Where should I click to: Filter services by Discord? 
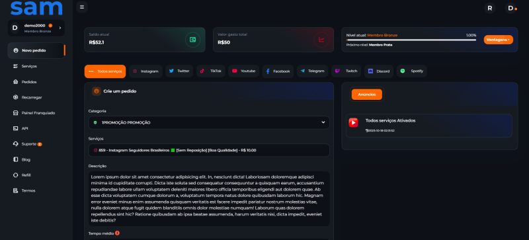click(x=378, y=71)
